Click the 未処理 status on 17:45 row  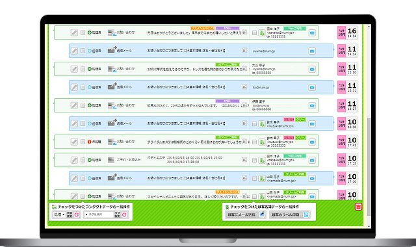(94, 142)
